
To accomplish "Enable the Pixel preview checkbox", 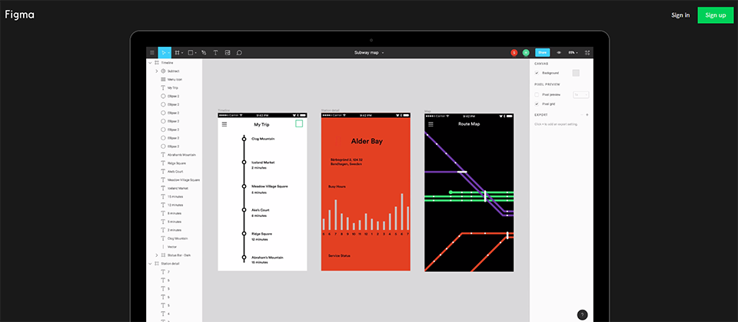I will tap(537, 94).
